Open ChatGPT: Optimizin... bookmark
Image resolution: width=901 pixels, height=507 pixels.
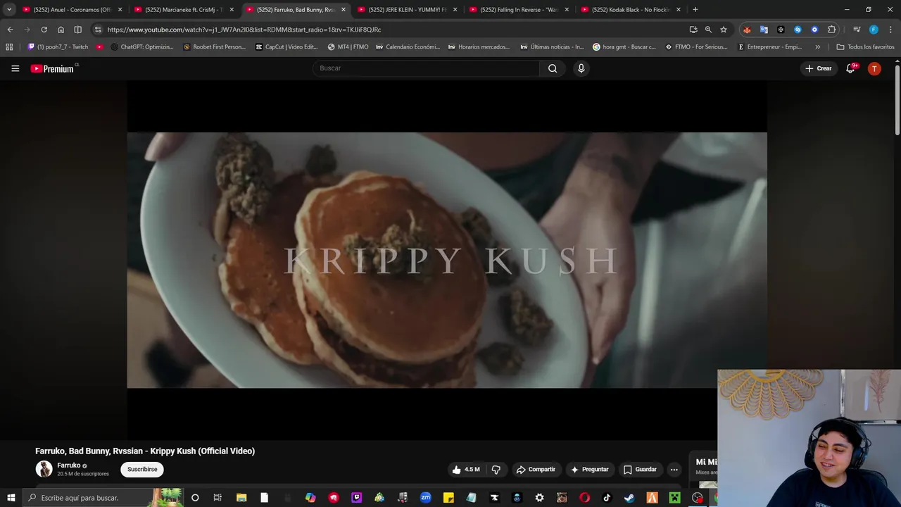pyautogui.click(x=142, y=47)
